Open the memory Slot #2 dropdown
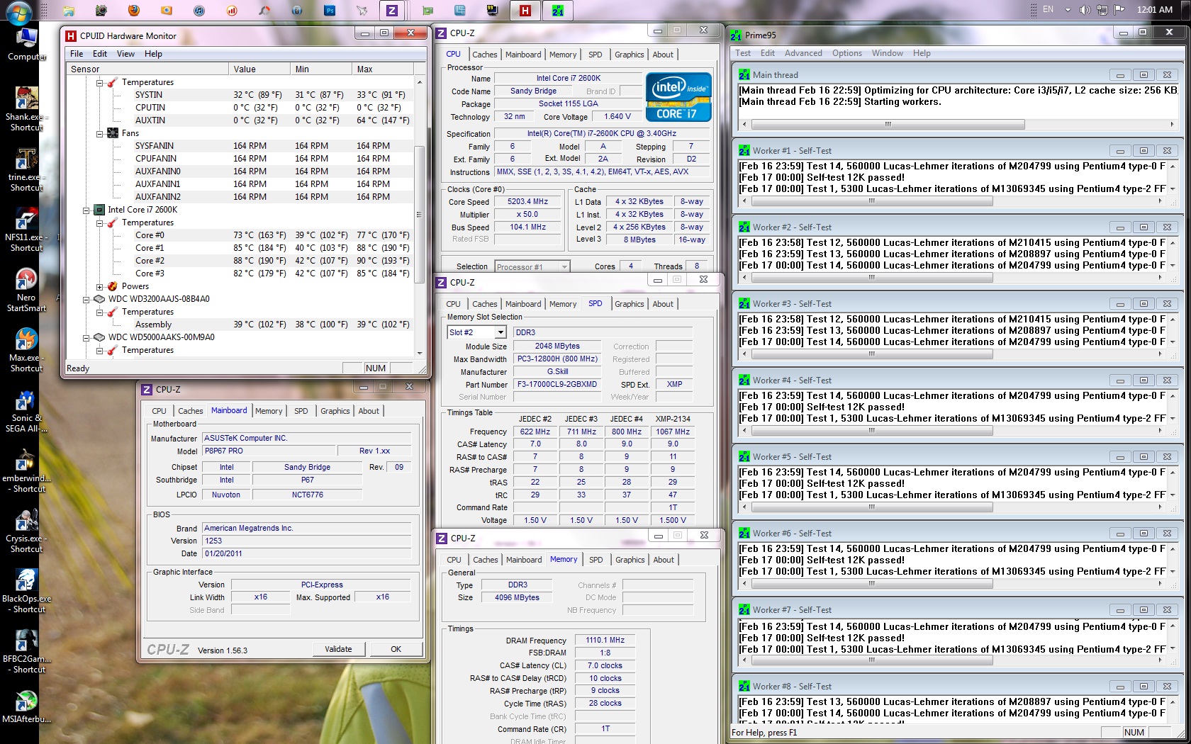The width and height of the screenshot is (1191, 744). 501,332
